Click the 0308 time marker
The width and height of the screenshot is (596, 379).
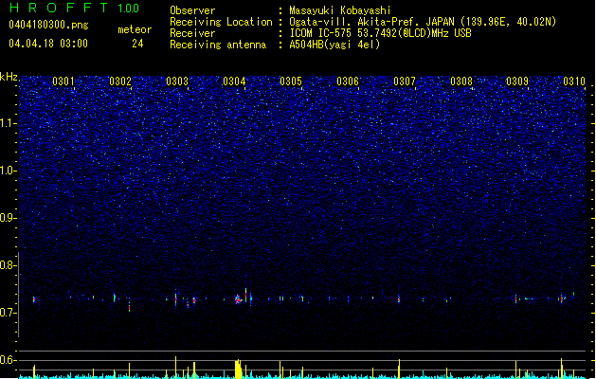[461, 81]
